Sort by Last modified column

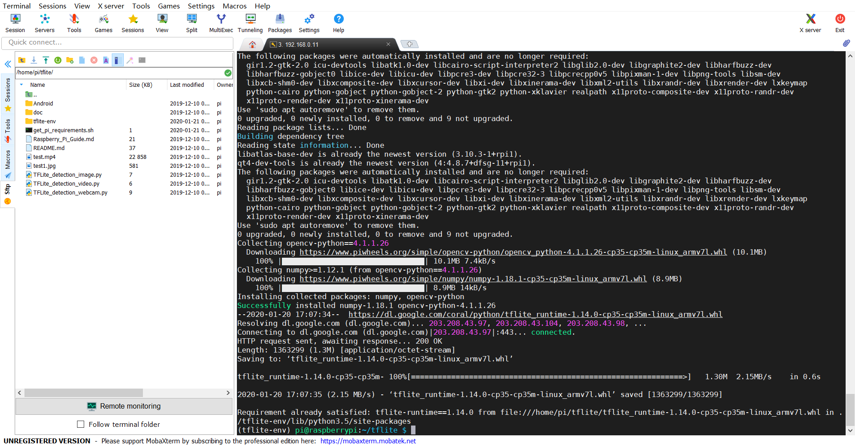[187, 85]
